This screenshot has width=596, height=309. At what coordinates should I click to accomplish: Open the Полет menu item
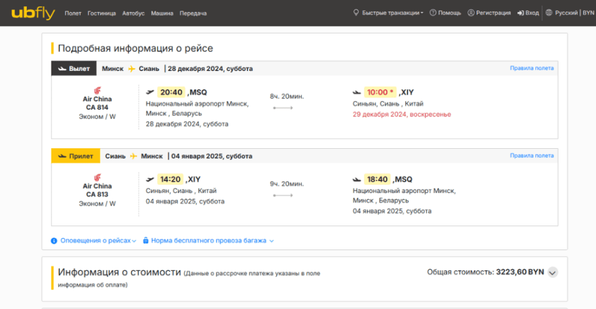tap(73, 13)
